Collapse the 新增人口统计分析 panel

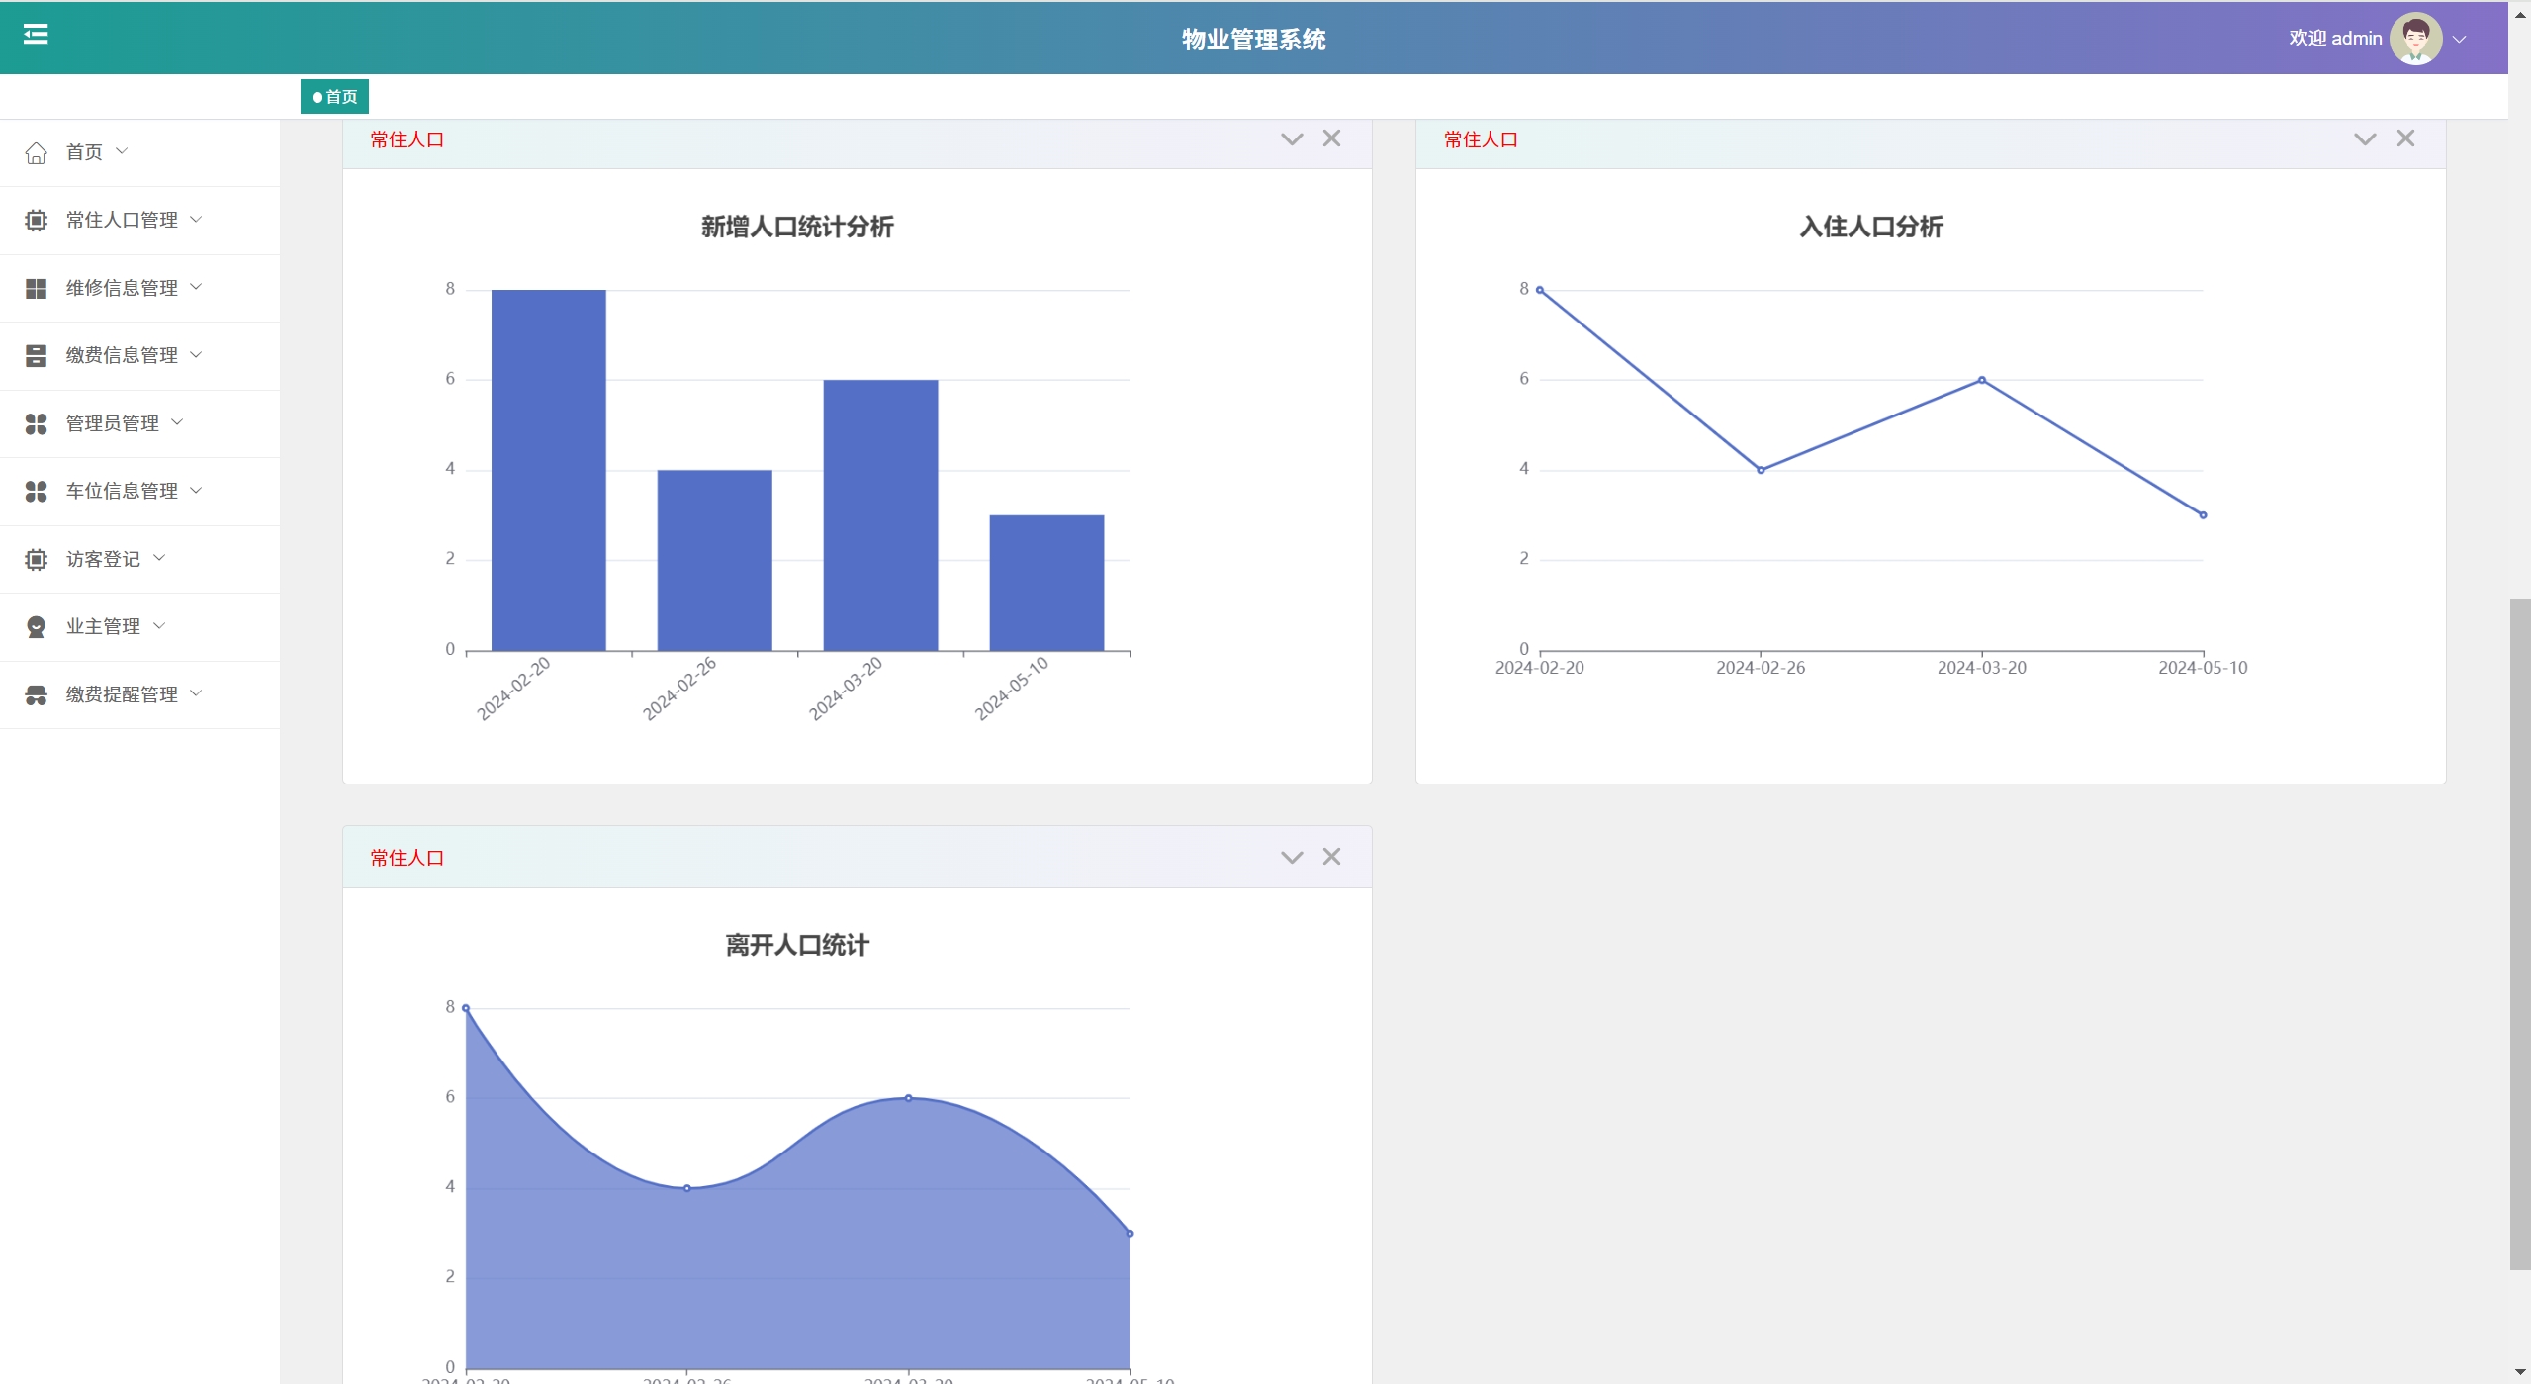(x=1291, y=139)
